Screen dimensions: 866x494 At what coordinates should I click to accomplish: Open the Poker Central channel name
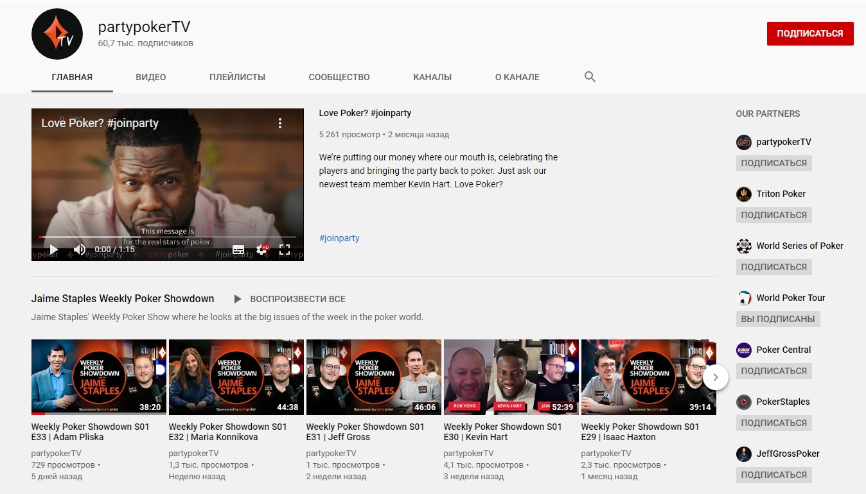[784, 350]
